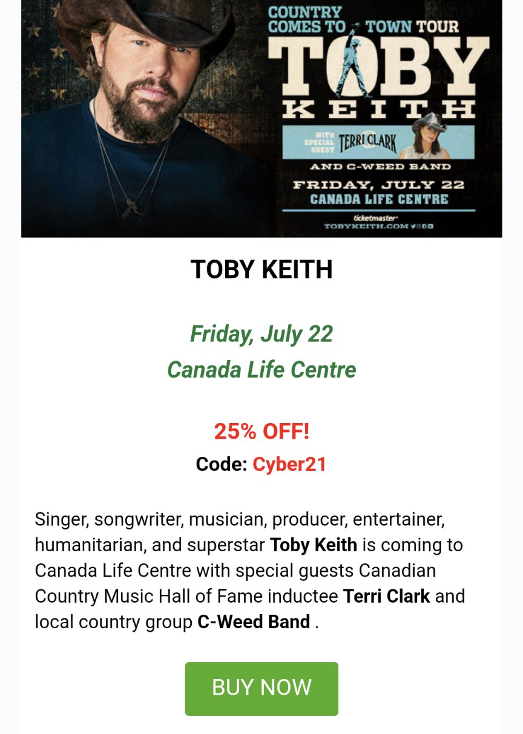523x734 pixels.
Task: Click bold Toby Keith in the description
Action: [x=313, y=545]
